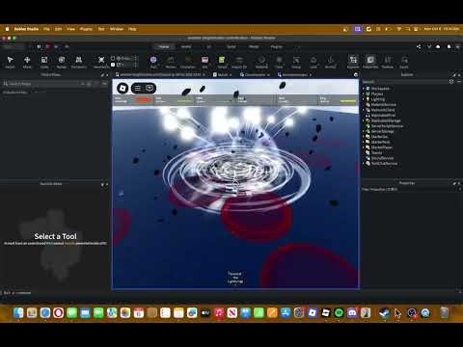Viewport: 463px width, 347px height.
Task: Open the Music app in the dock
Action: 219,312
